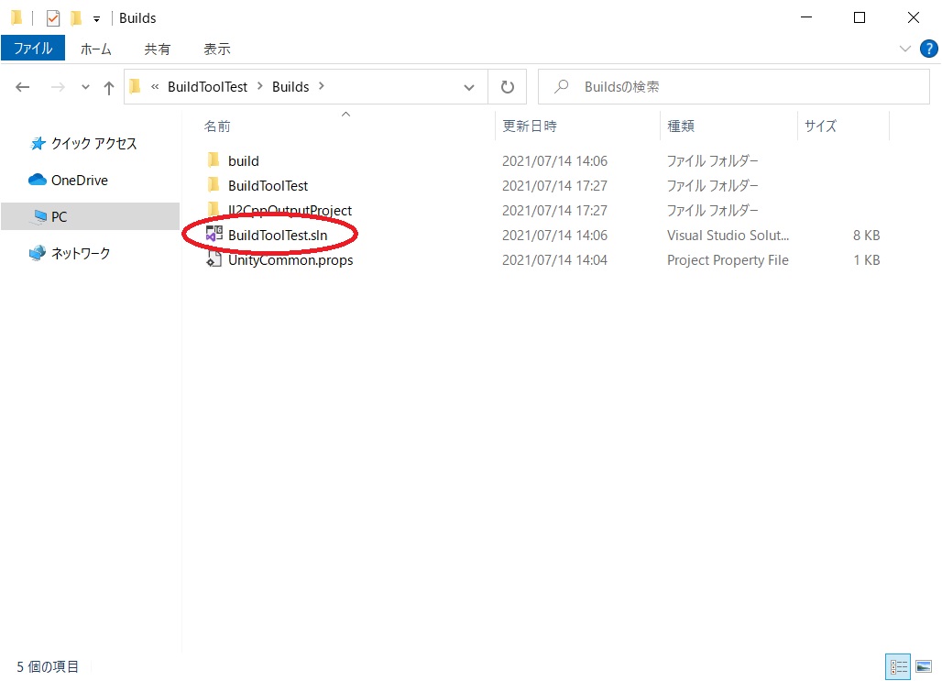
Task: Click the Visual Studio Solut... type cell
Action: click(728, 235)
